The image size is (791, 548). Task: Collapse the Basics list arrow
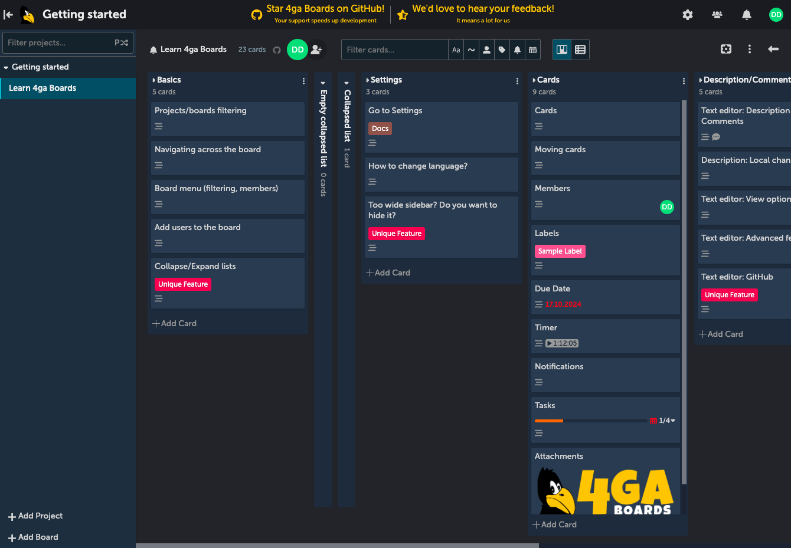coord(154,80)
